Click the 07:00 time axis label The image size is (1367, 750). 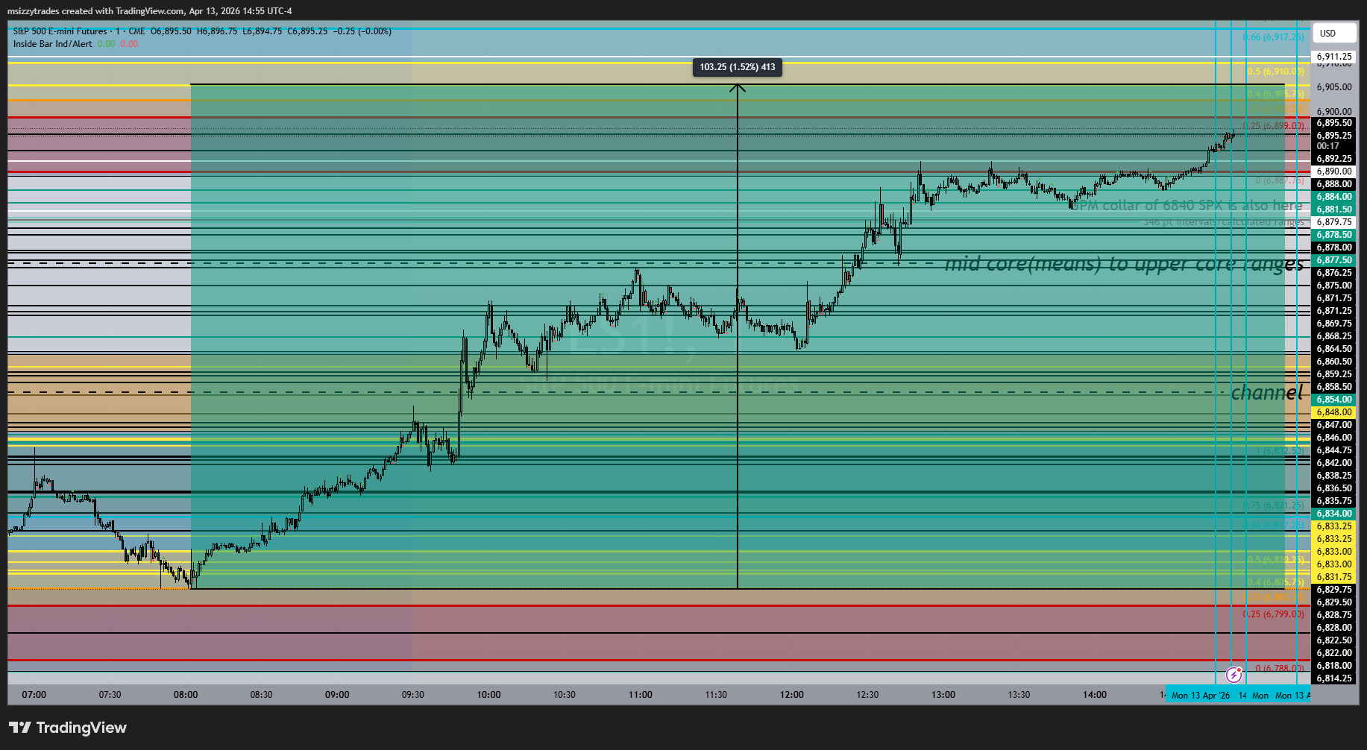34,695
